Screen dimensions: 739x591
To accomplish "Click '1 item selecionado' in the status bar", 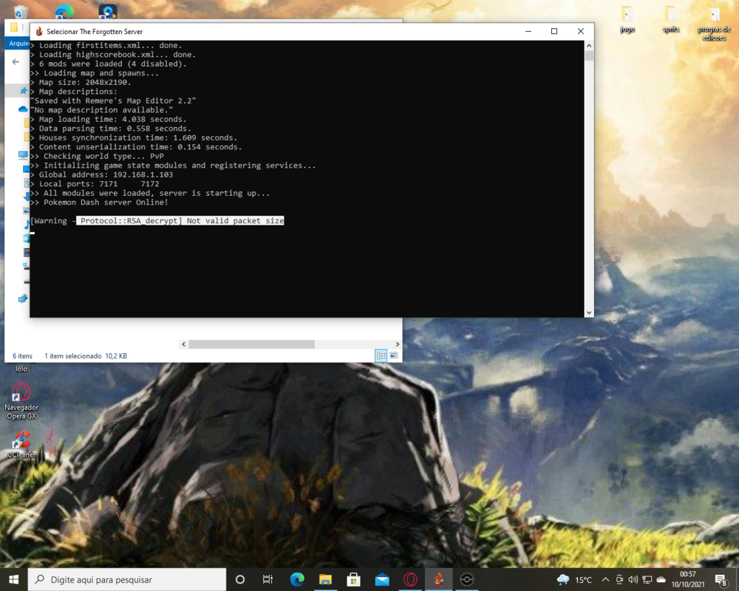I will [x=73, y=356].
